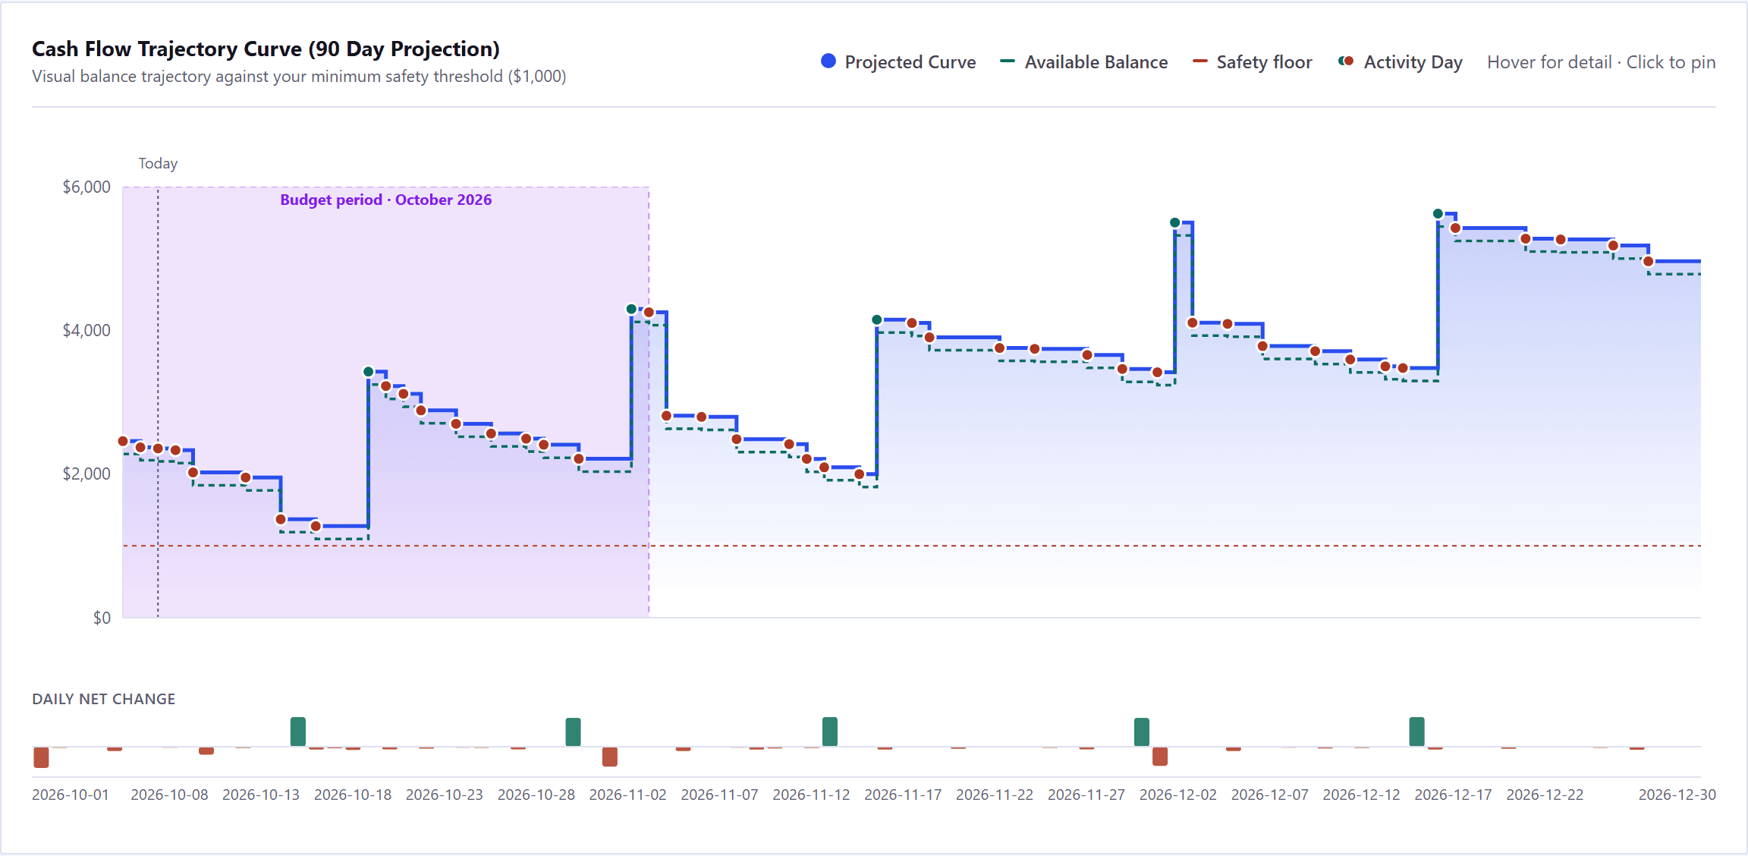The image size is (1748, 856).
Task: Click the 'DAILY NET CHANGE' heading
Action: click(104, 699)
